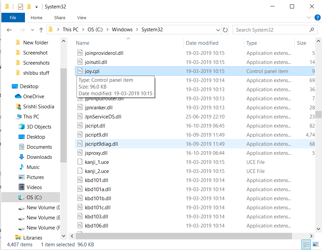
Task: Switch to the View ribbon tab
Action: point(82,17)
